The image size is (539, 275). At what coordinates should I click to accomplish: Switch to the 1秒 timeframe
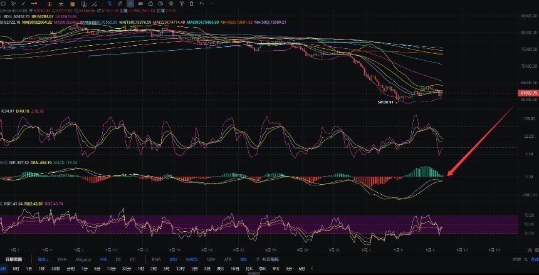41,269
